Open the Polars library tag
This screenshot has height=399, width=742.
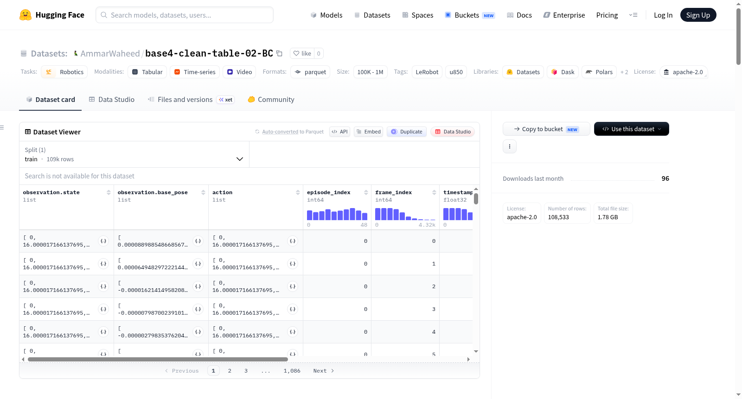click(599, 72)
